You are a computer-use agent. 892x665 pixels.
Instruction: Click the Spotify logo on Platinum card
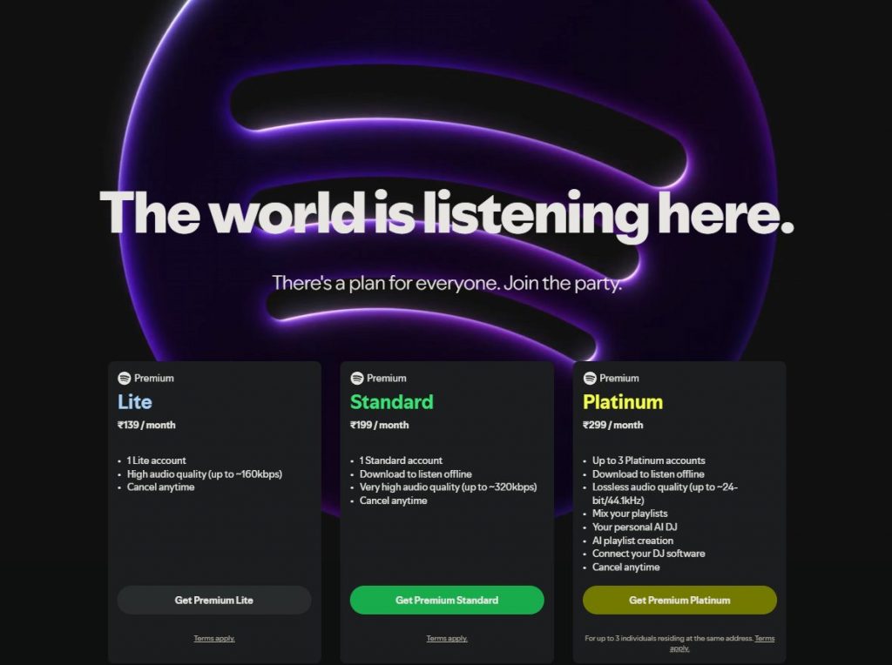[x=590, y=378]
